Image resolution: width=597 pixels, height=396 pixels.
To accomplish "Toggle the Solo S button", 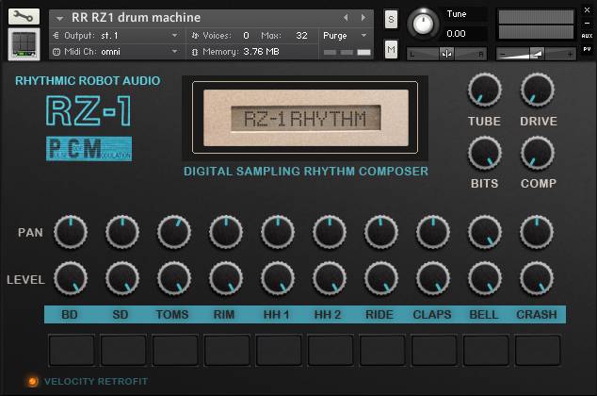I will tap(391, 19).
